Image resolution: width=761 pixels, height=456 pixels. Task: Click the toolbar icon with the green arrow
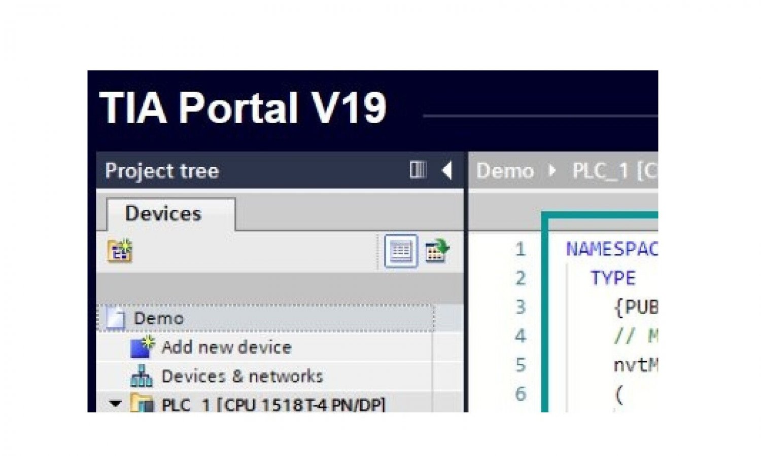click(x=437, y=250)
